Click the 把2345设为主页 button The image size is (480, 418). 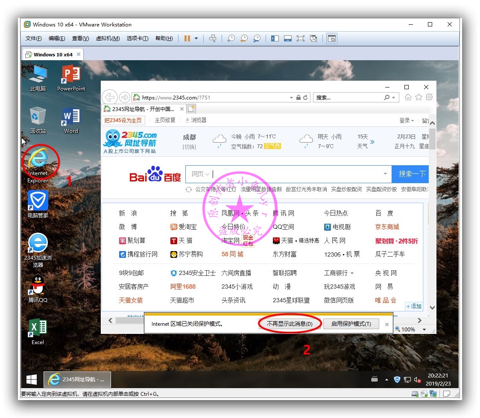(x=123, y=120)
